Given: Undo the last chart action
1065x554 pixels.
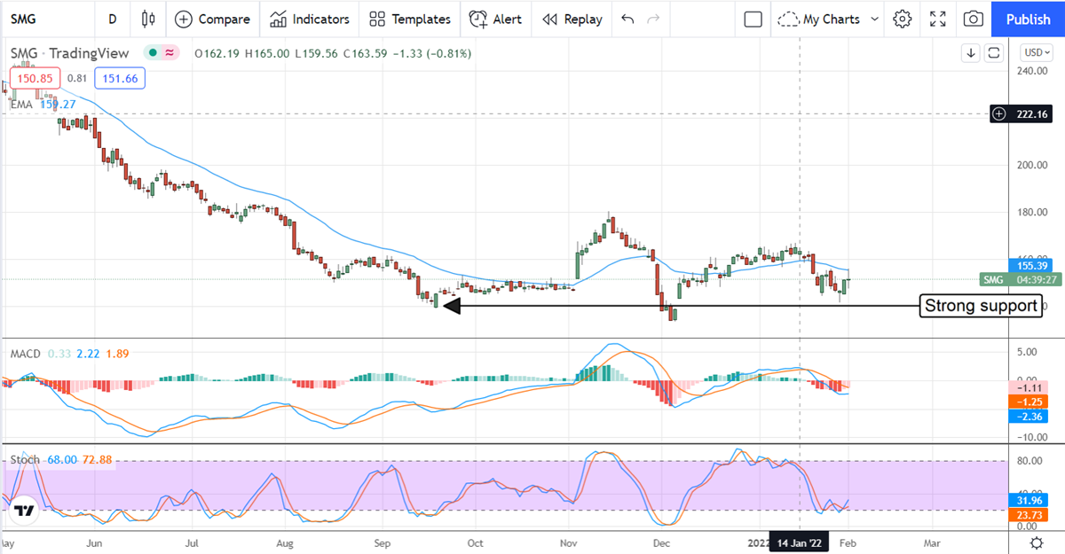Looking at the screenshot, I should pos(628,19).
